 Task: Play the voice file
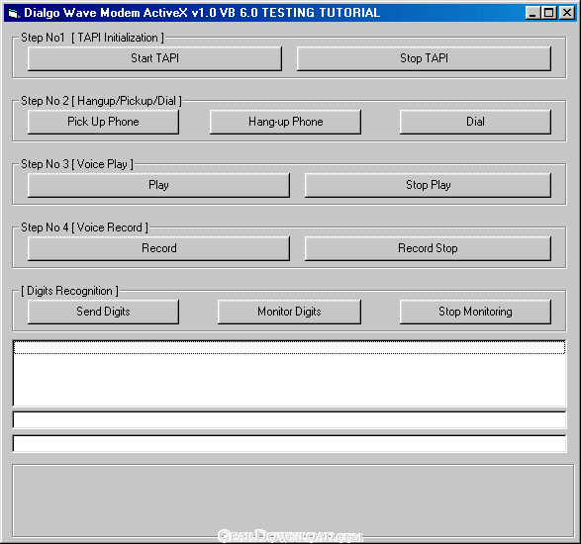(158, 185)
